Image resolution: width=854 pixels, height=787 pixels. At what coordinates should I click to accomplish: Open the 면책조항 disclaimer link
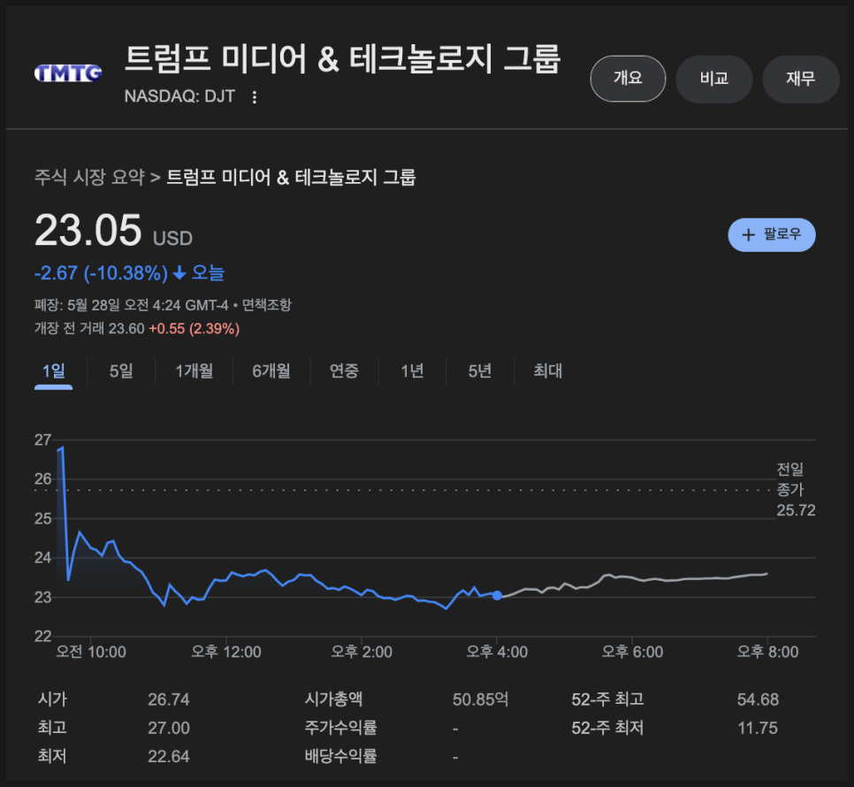(267, 304)
